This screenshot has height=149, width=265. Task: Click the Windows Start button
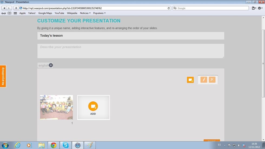5,145
